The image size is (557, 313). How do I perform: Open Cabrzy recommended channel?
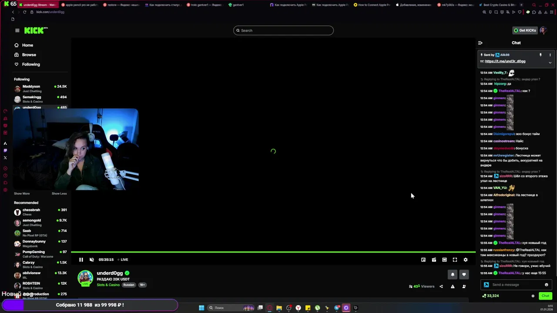click(40, 264)
